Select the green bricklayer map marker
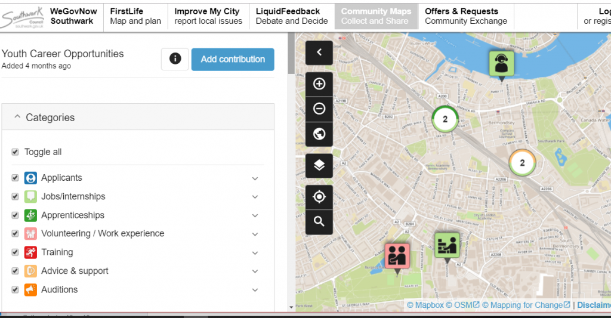611x318 pixels. pos(447,245)
